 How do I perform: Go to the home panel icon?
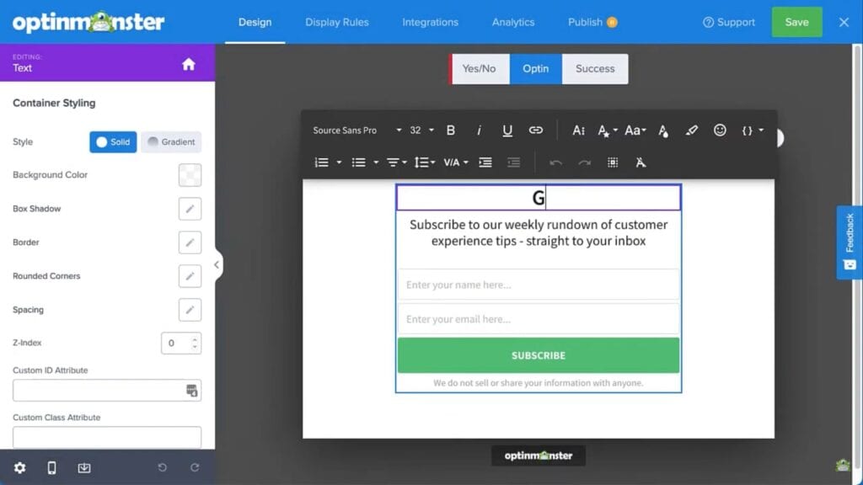pyautogui.click(x=188, y=64)
